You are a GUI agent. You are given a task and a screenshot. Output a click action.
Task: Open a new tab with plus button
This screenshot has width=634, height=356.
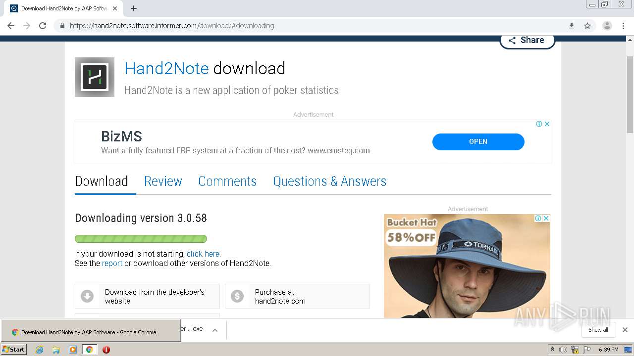[134, 8]
